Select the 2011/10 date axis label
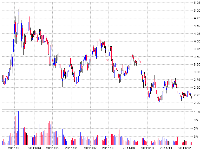This screenshot has width=203, height=152. (x=147, y=148)
